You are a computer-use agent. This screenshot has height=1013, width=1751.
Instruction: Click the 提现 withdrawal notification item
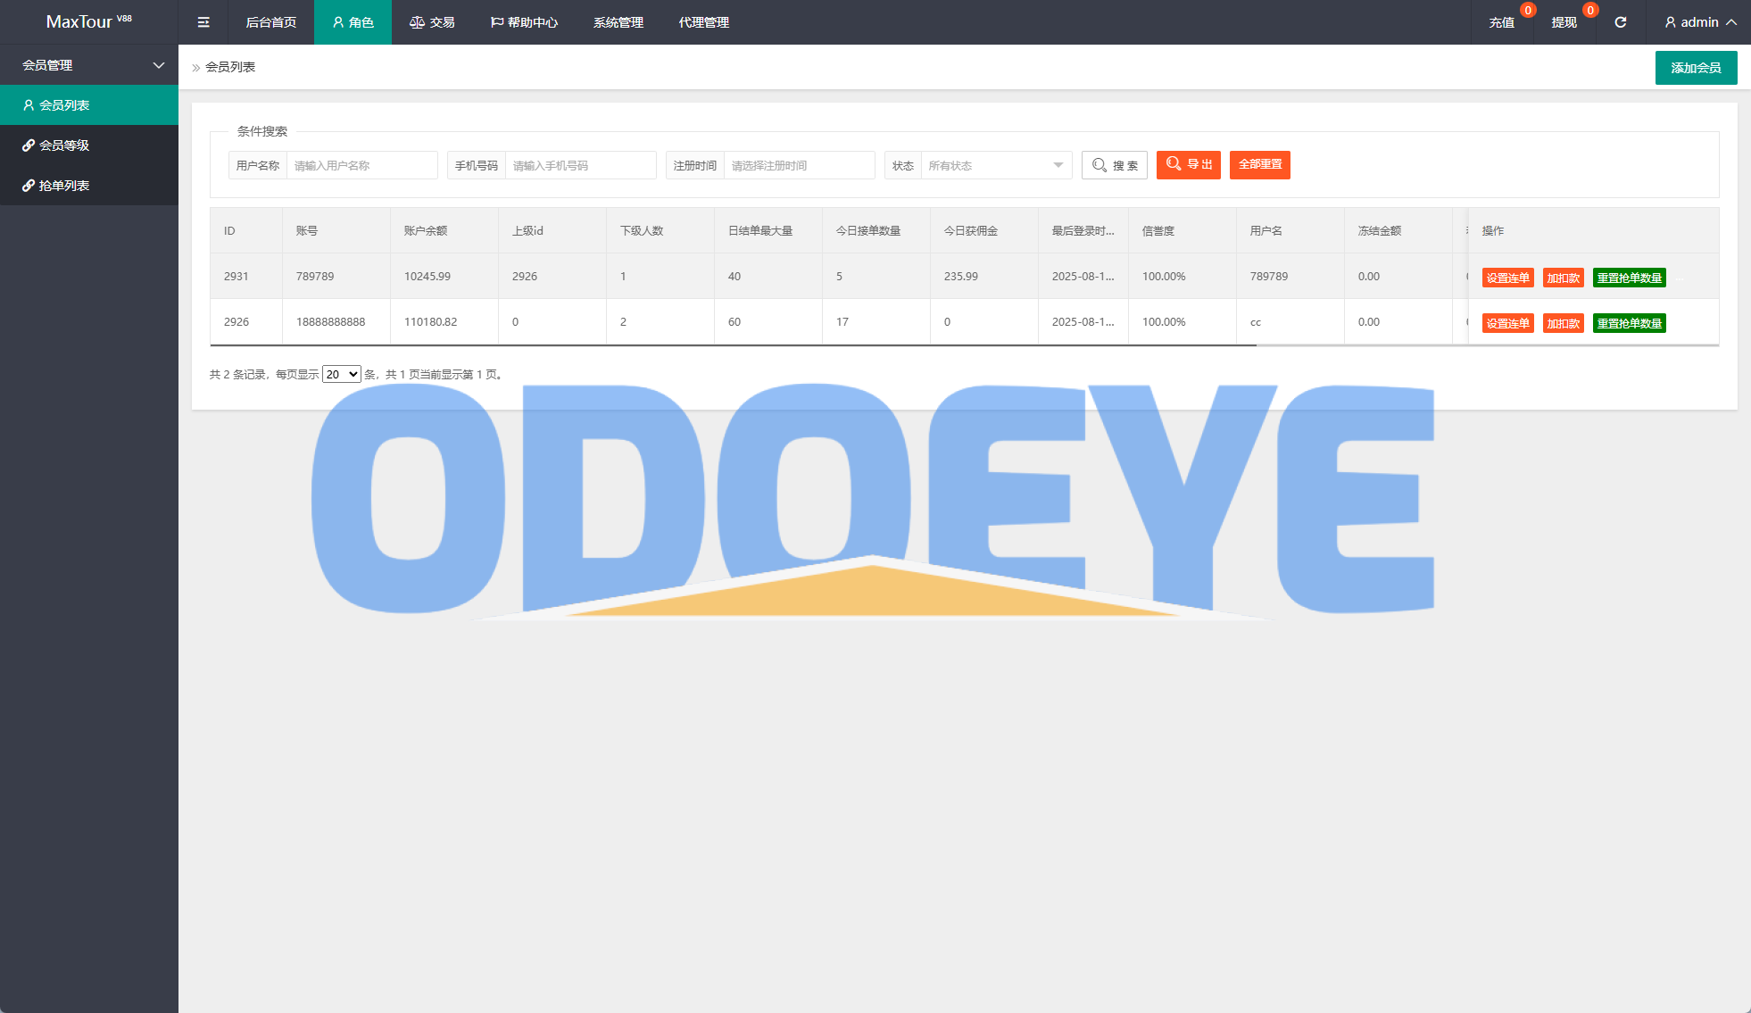click(x=1564, y=22)
